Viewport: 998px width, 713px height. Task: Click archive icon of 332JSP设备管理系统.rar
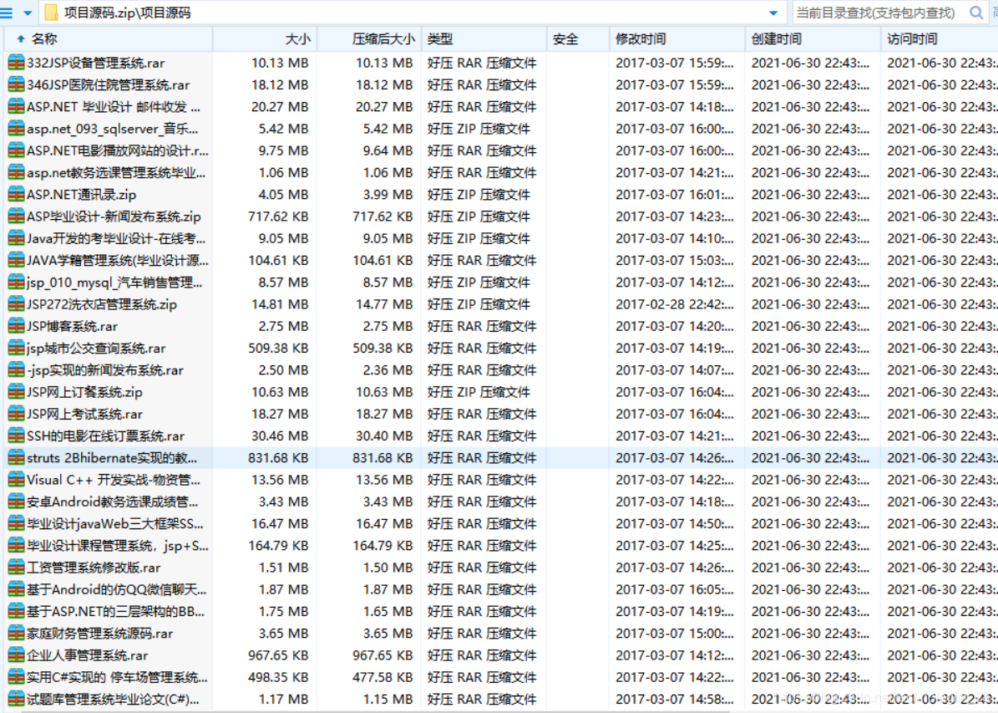click(16, 63)
